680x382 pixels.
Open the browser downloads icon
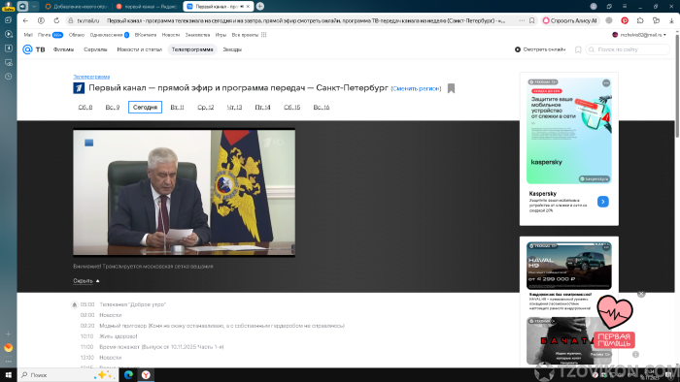671,20
